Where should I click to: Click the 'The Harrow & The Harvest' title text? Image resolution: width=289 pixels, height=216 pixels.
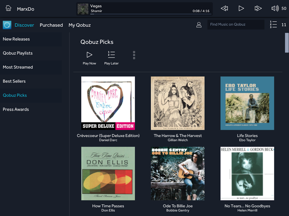178,136
